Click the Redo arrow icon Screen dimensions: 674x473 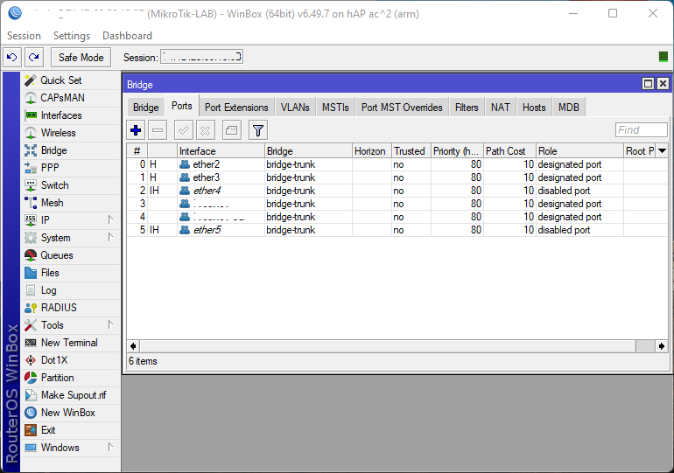34,57
